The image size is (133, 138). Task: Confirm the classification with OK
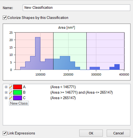coord(91,133)
